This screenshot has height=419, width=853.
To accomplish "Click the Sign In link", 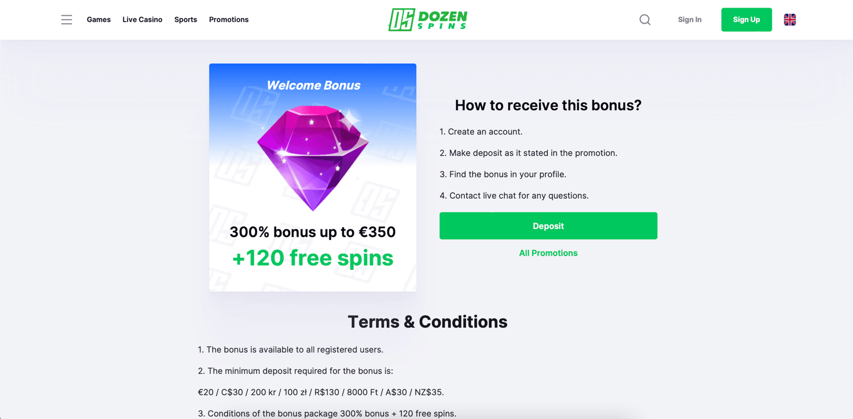I will (690, 20).
